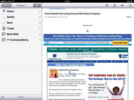Tap the Filter Your Facebook Feed banner
The width and height of the screenshot is (134, 100).
coord(71,65)
